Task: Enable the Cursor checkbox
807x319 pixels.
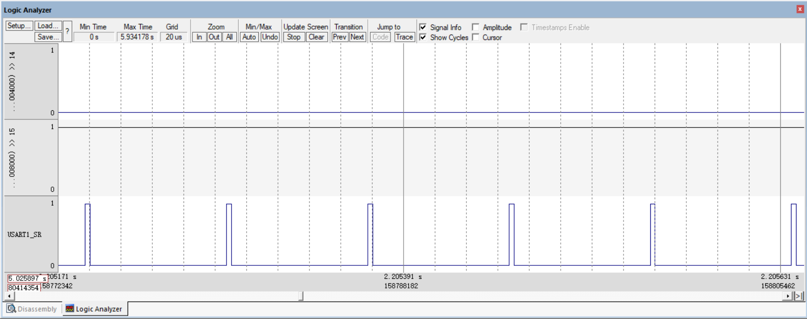Action: pyautogui.click(x=475, y=37)
